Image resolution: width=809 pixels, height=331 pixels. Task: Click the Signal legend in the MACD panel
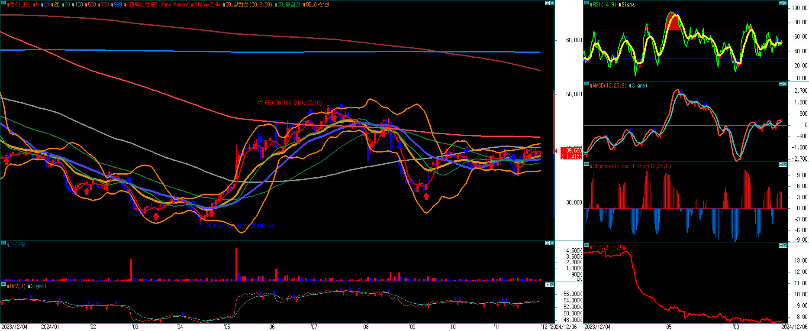tap(639, 85)
